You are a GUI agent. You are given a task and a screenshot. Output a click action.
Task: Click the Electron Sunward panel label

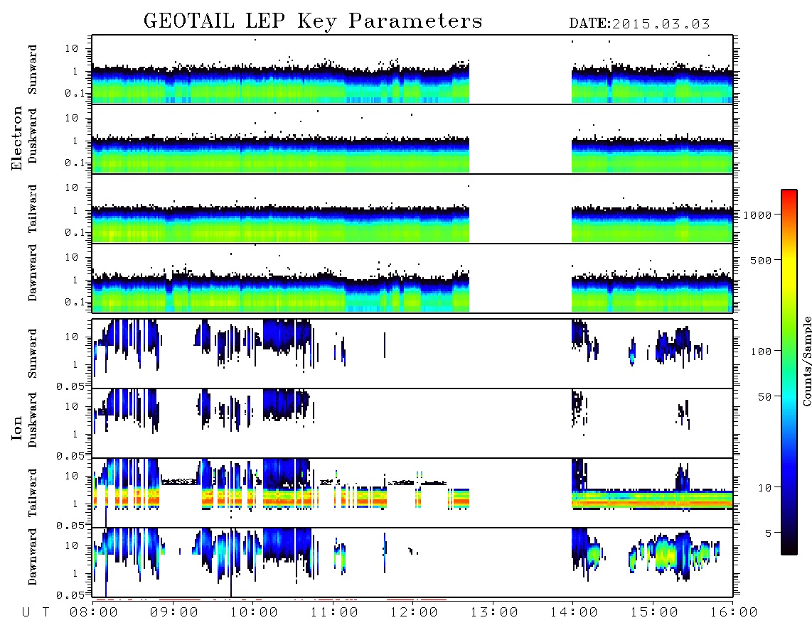tap(33, 70)
